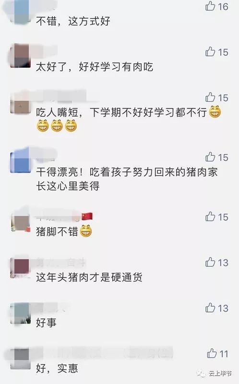This screenshot has width=239, height=384.
Task: Tap the 云上毕节 watermark logo
Action: click(215, 373)
